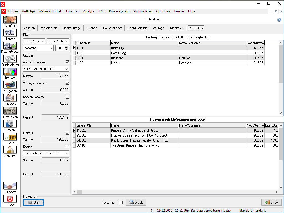
Task: Open the Kunden sidebar icon
Action: [x=10, y=97]
